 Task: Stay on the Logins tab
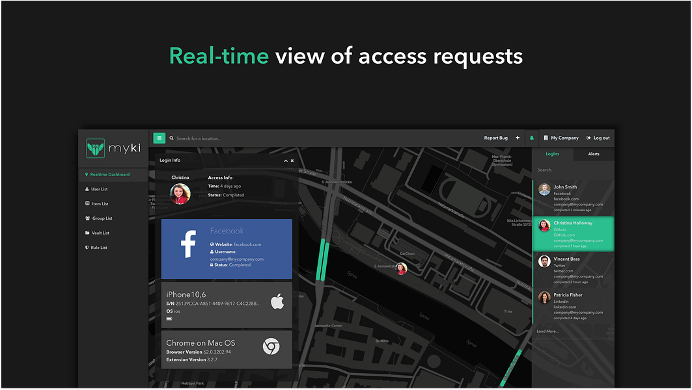point(552,153)
